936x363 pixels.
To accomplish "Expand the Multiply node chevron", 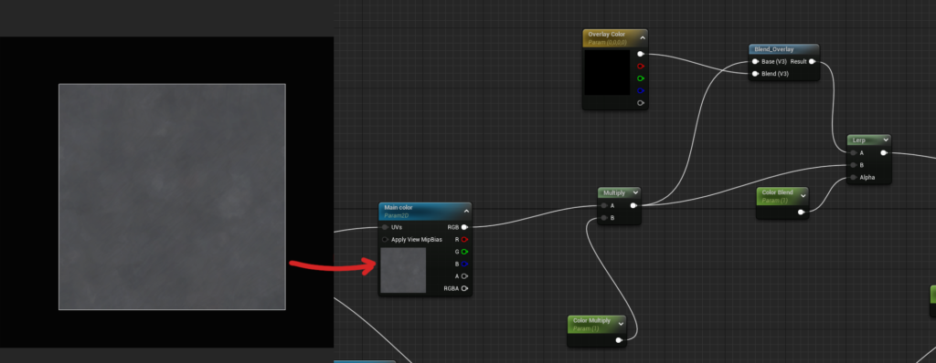I will pyautogui.click(x=635, y=192).
